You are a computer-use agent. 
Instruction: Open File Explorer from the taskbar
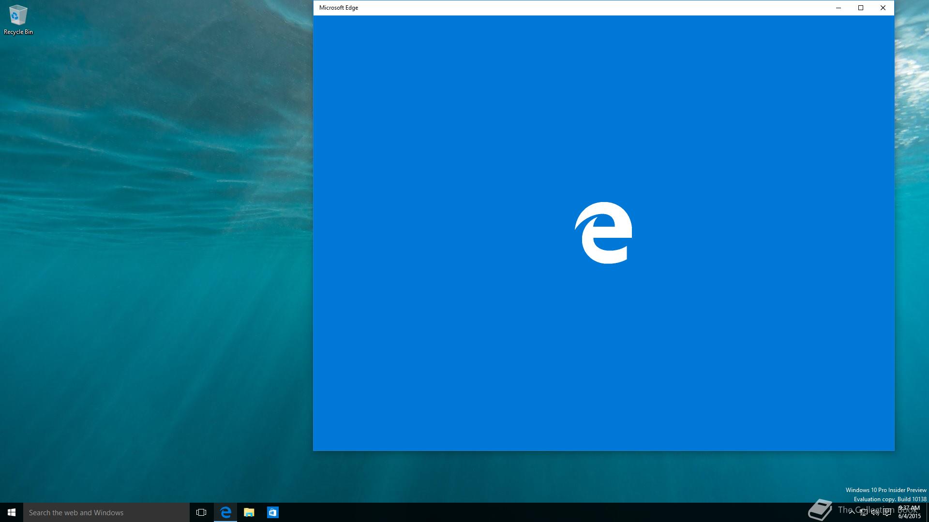pyautogui.click(x=249, y=512)
